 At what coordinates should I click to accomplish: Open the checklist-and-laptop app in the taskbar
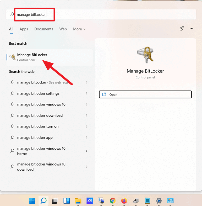click(101, 200)
